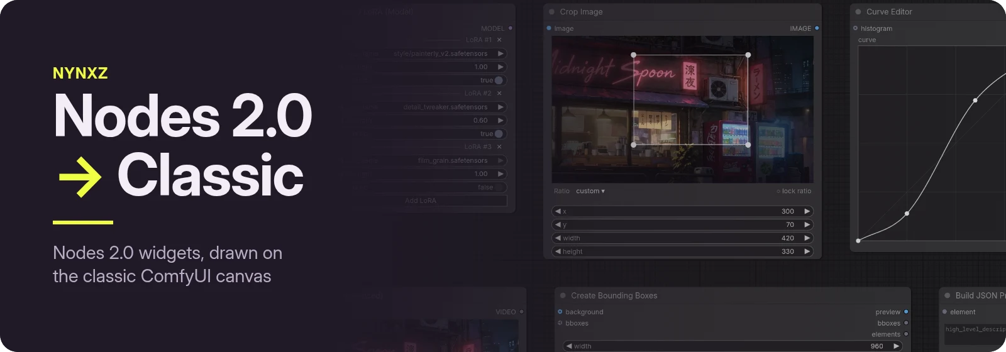Screen dimensions: 1006x352
Task: Click the Crop Image preview picture
Action: [x=682, y=109]
